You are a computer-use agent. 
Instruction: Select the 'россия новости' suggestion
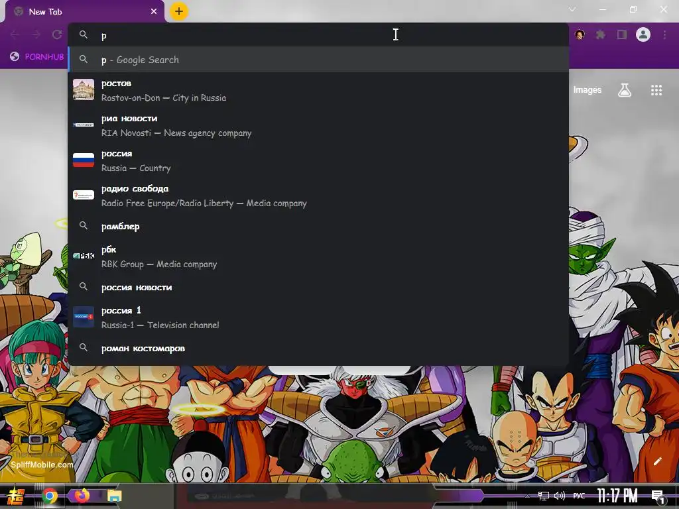click(x=318, y=287)
